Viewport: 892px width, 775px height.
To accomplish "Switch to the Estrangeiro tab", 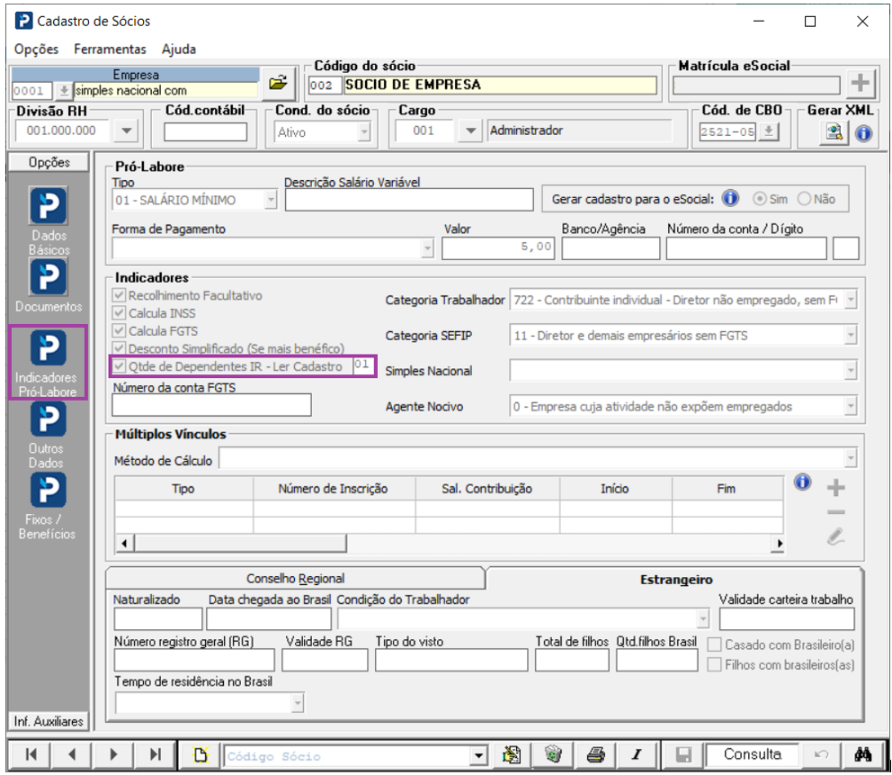I will click(x=676, y=579).
